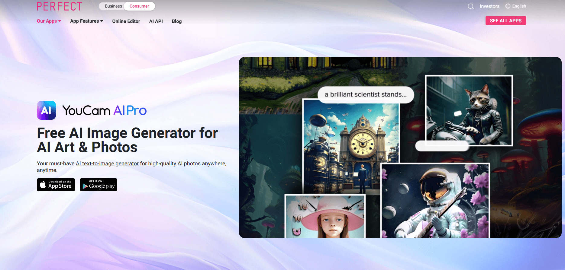Open the search magnifier icon
The image size is (565, 270).
point(471,6)
